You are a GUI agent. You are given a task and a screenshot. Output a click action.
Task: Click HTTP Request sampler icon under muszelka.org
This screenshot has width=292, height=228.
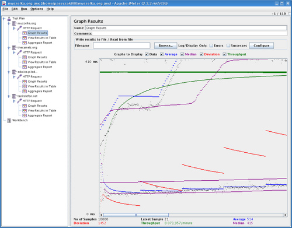[x=19, y=28]
